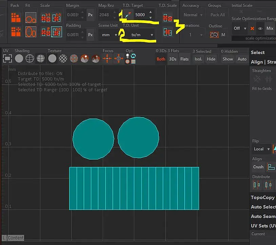Toggle Padding unit Px button
Screen dimensions: 276x245
pos(90,35)
